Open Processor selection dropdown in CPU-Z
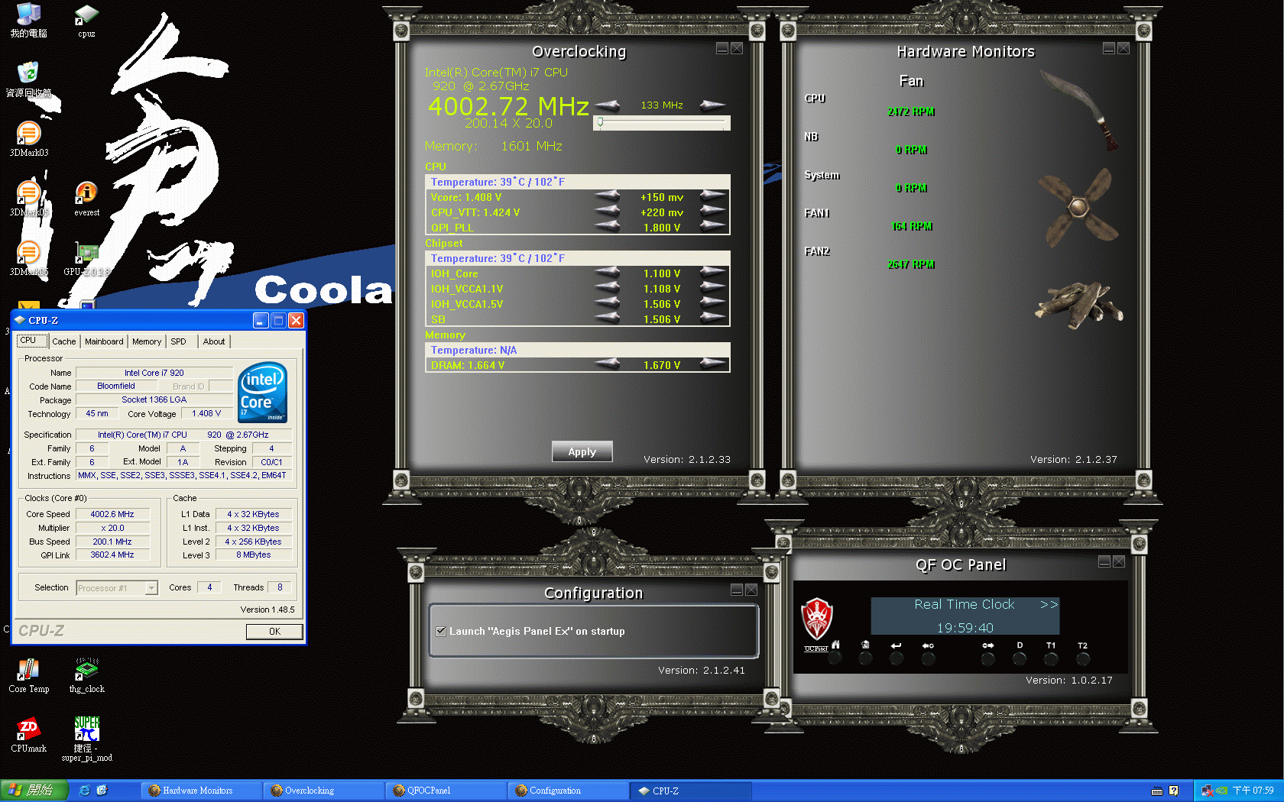1284x802 pixels. tap(151, 588)
